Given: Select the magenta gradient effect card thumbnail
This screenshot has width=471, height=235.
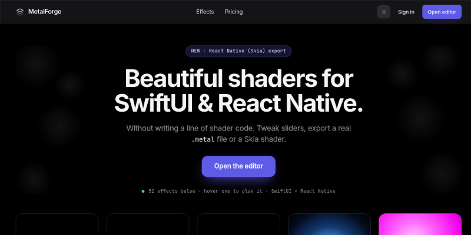Looking at the screenshot, I should point(420,224).
